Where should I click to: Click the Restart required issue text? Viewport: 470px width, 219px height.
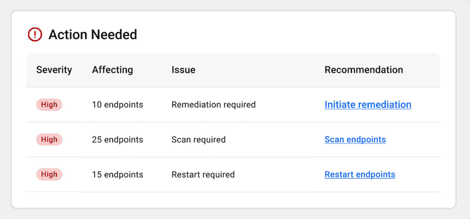pyautogui.click(x=203, y=174)
